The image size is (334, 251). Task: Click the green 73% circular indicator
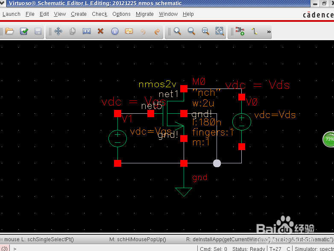pos(329,139)
